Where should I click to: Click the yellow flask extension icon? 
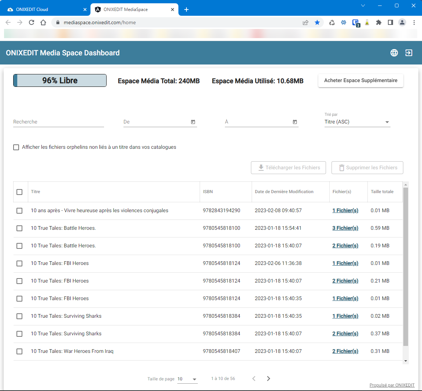367,23
